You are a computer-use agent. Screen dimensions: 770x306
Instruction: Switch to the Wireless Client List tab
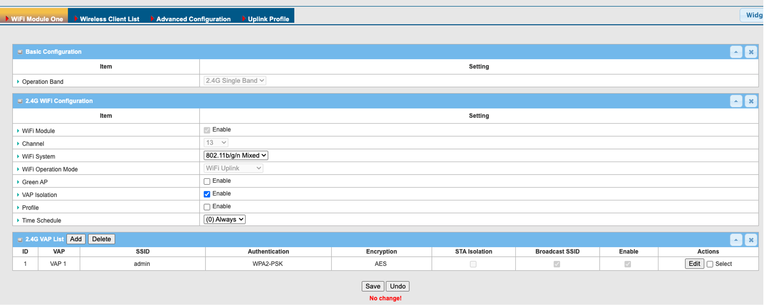110,19
